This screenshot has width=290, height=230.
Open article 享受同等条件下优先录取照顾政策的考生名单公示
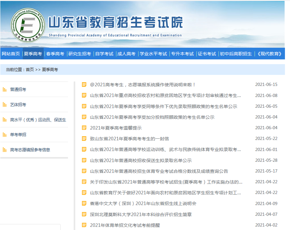coord(164,106)
